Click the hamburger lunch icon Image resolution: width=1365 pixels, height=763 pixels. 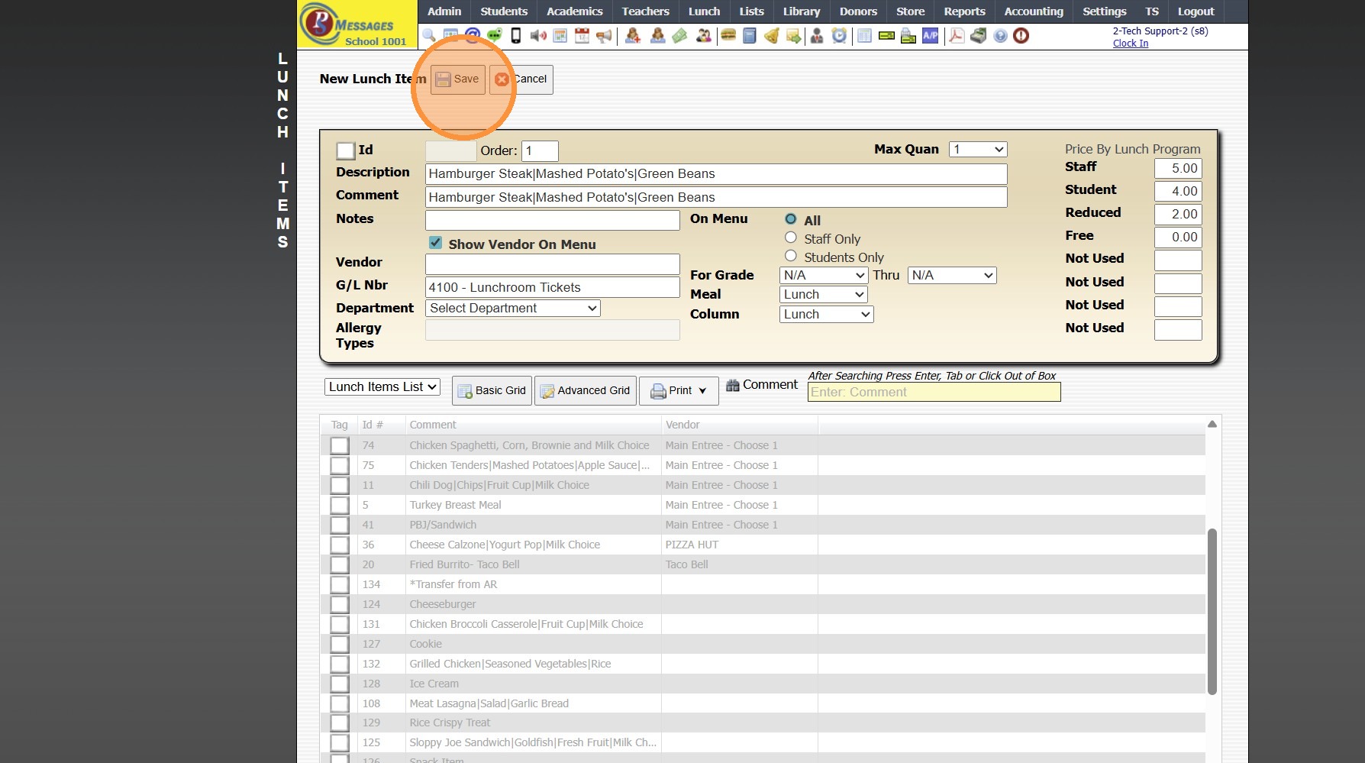tap(728, 36)
